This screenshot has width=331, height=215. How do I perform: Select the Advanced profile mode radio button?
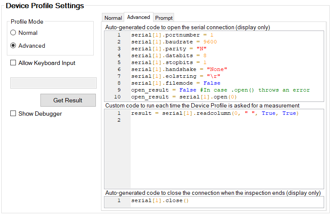(13, 46)
